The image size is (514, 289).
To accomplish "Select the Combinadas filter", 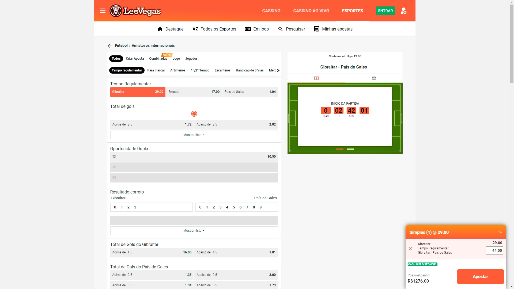I will [158, 59].
